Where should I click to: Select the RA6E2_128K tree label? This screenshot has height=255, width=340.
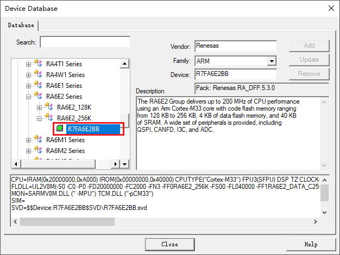click(74, 107)
